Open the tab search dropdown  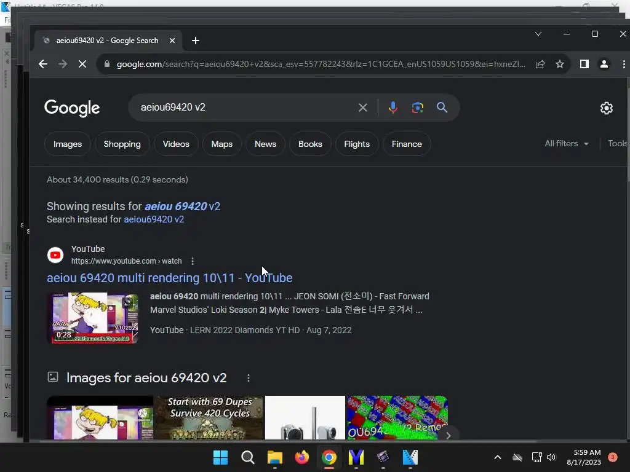(x=538, y=34)
